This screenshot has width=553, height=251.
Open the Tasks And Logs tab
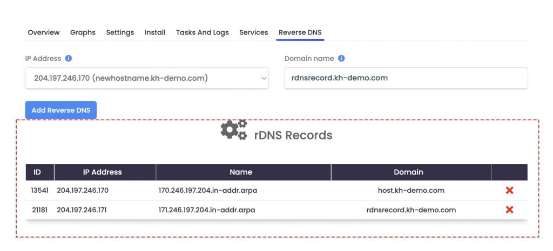coord(203,32)
